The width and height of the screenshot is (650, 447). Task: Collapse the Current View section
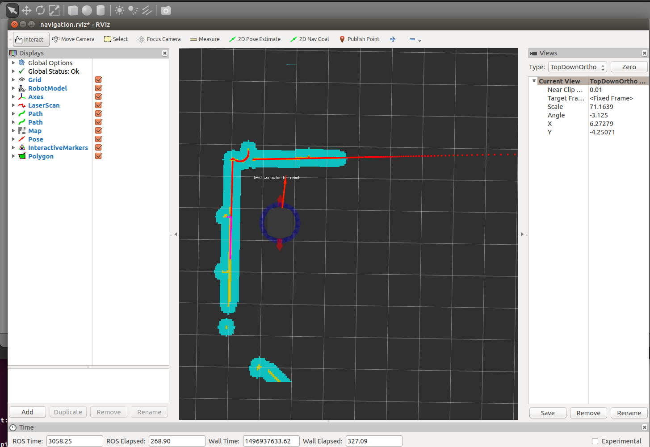coord(534,81)
